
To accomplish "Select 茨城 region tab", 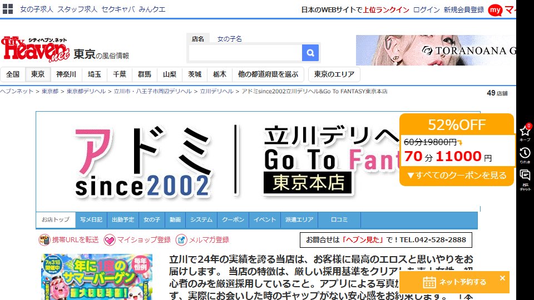I will pyautogui.click(x=195, y=74).
